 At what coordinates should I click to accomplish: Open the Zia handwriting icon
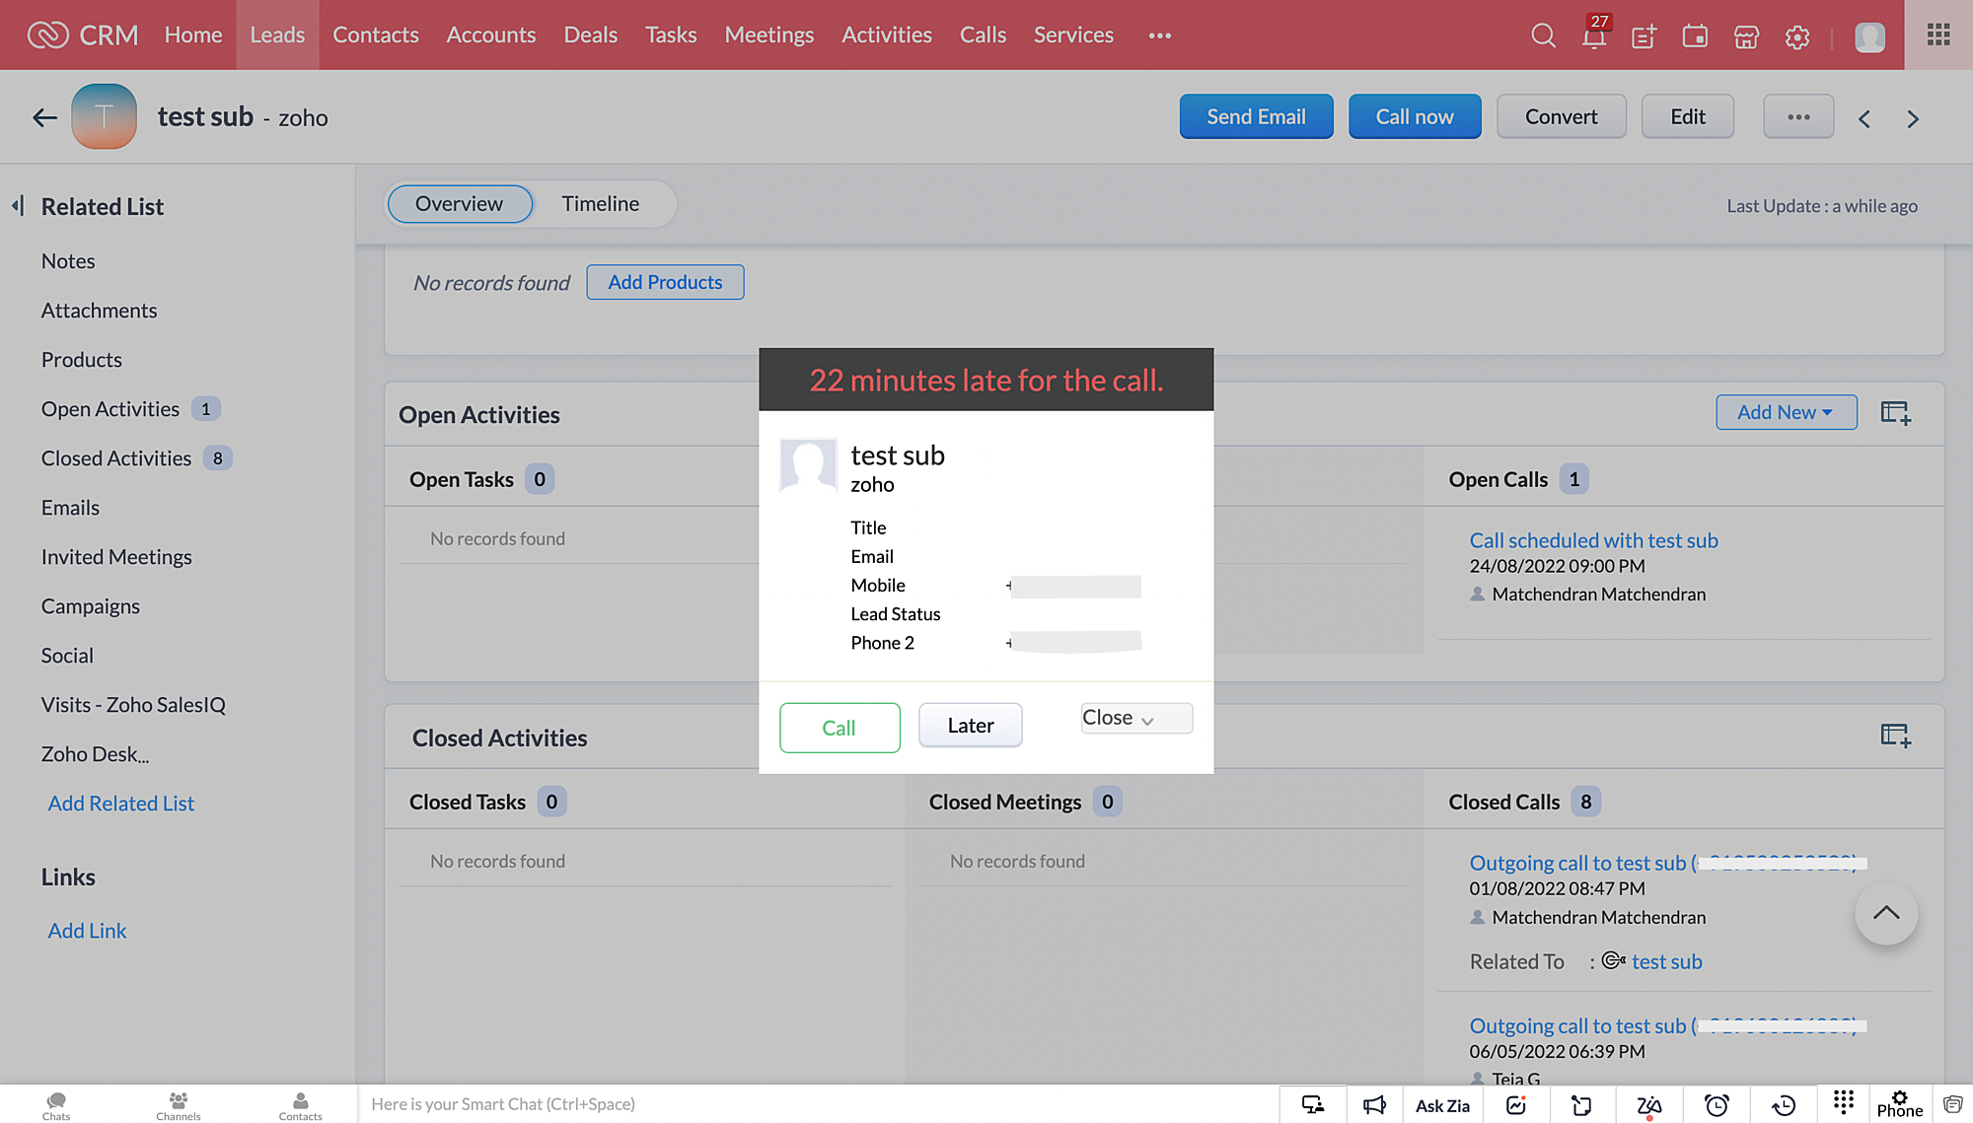click(x=1649, y=1106)
